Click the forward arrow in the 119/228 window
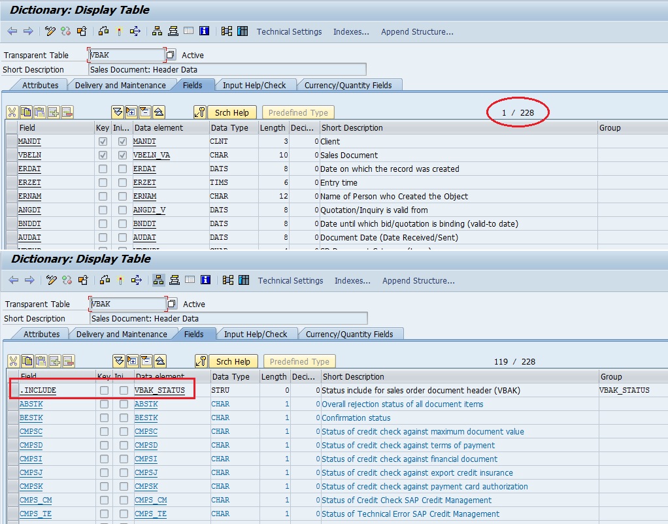 click(x=29, y=280)
